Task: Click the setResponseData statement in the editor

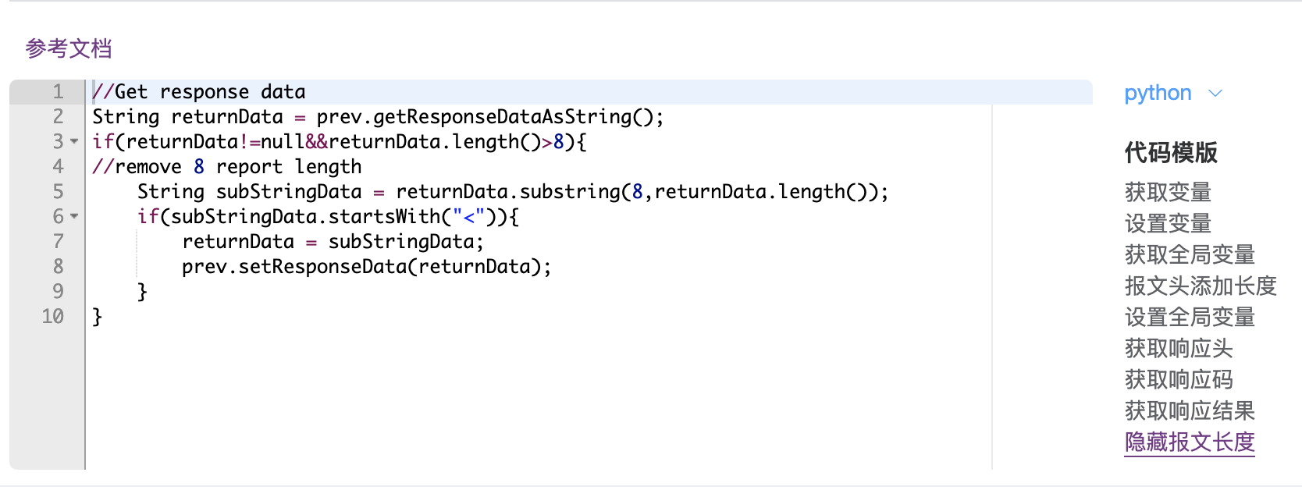Action: tap(366, 266)
